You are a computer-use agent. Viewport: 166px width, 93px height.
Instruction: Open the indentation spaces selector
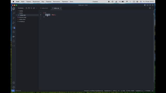(108, 91)
